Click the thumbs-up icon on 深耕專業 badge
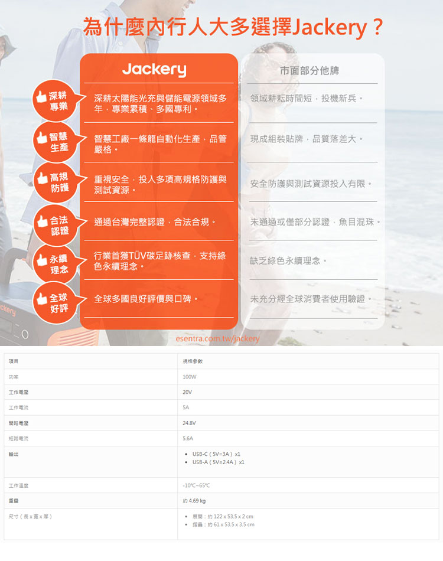443x561 pixels. [42, 96]
